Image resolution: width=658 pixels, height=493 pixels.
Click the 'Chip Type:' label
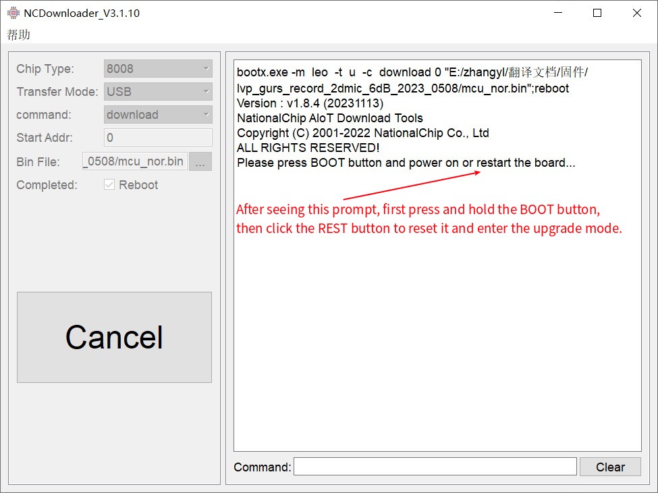click(x=45, y=69)
